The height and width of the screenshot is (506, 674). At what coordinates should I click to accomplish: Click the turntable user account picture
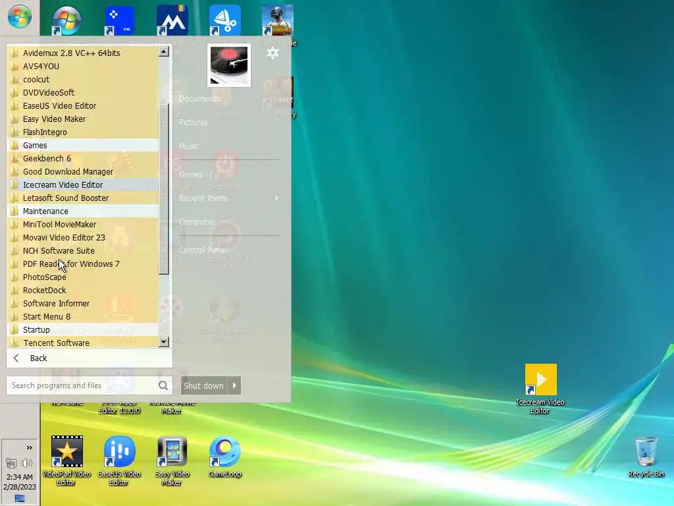coord(228,65)
